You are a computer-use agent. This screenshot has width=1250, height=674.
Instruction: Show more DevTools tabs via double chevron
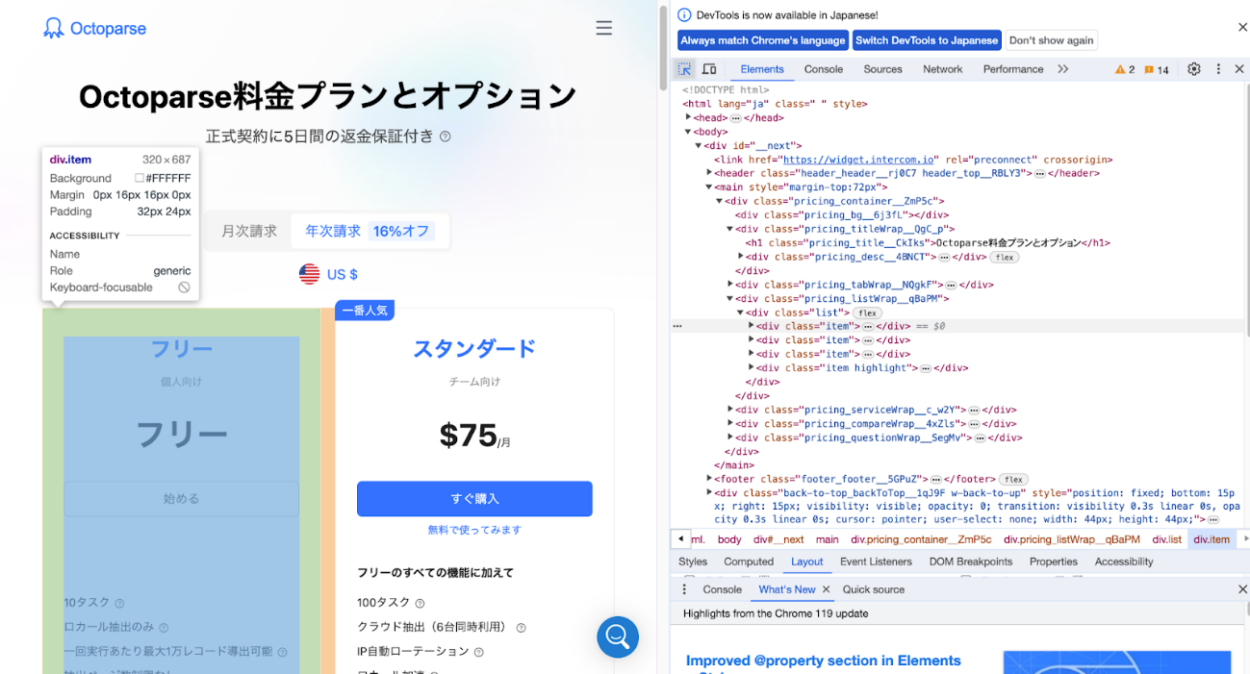[x=1062, y=69]
